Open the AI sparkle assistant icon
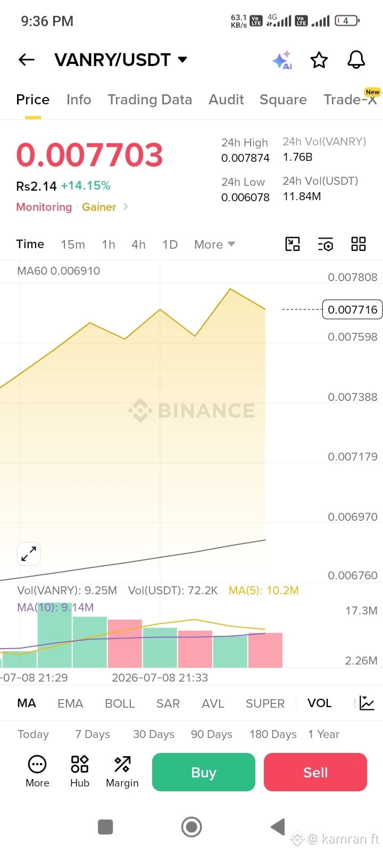The height and width of the screenshot is (852, 383). click(x=282, y=60)
